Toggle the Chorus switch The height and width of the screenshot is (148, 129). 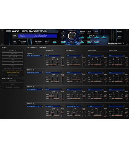pyautogui.click(x=89, y=43)
